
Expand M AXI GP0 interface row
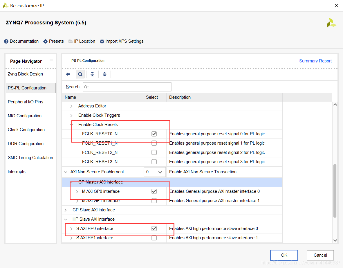[x=77, y=192]
